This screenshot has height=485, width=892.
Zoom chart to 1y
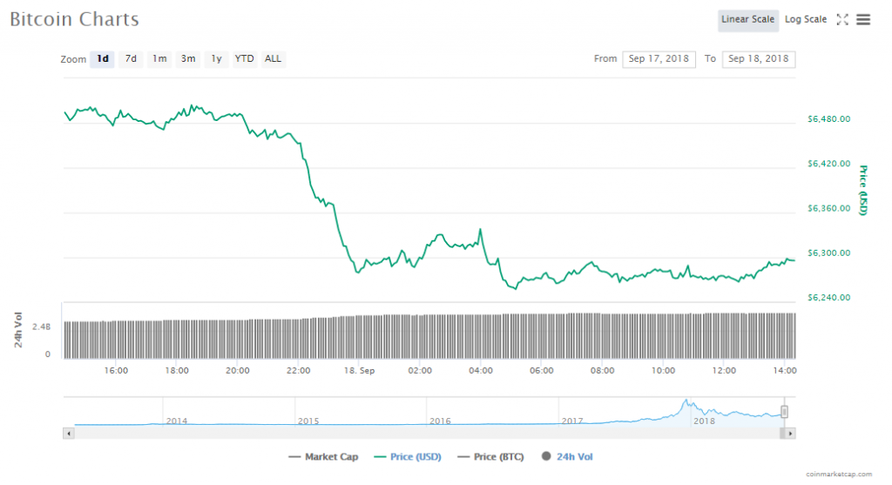(x=216, y=58)
